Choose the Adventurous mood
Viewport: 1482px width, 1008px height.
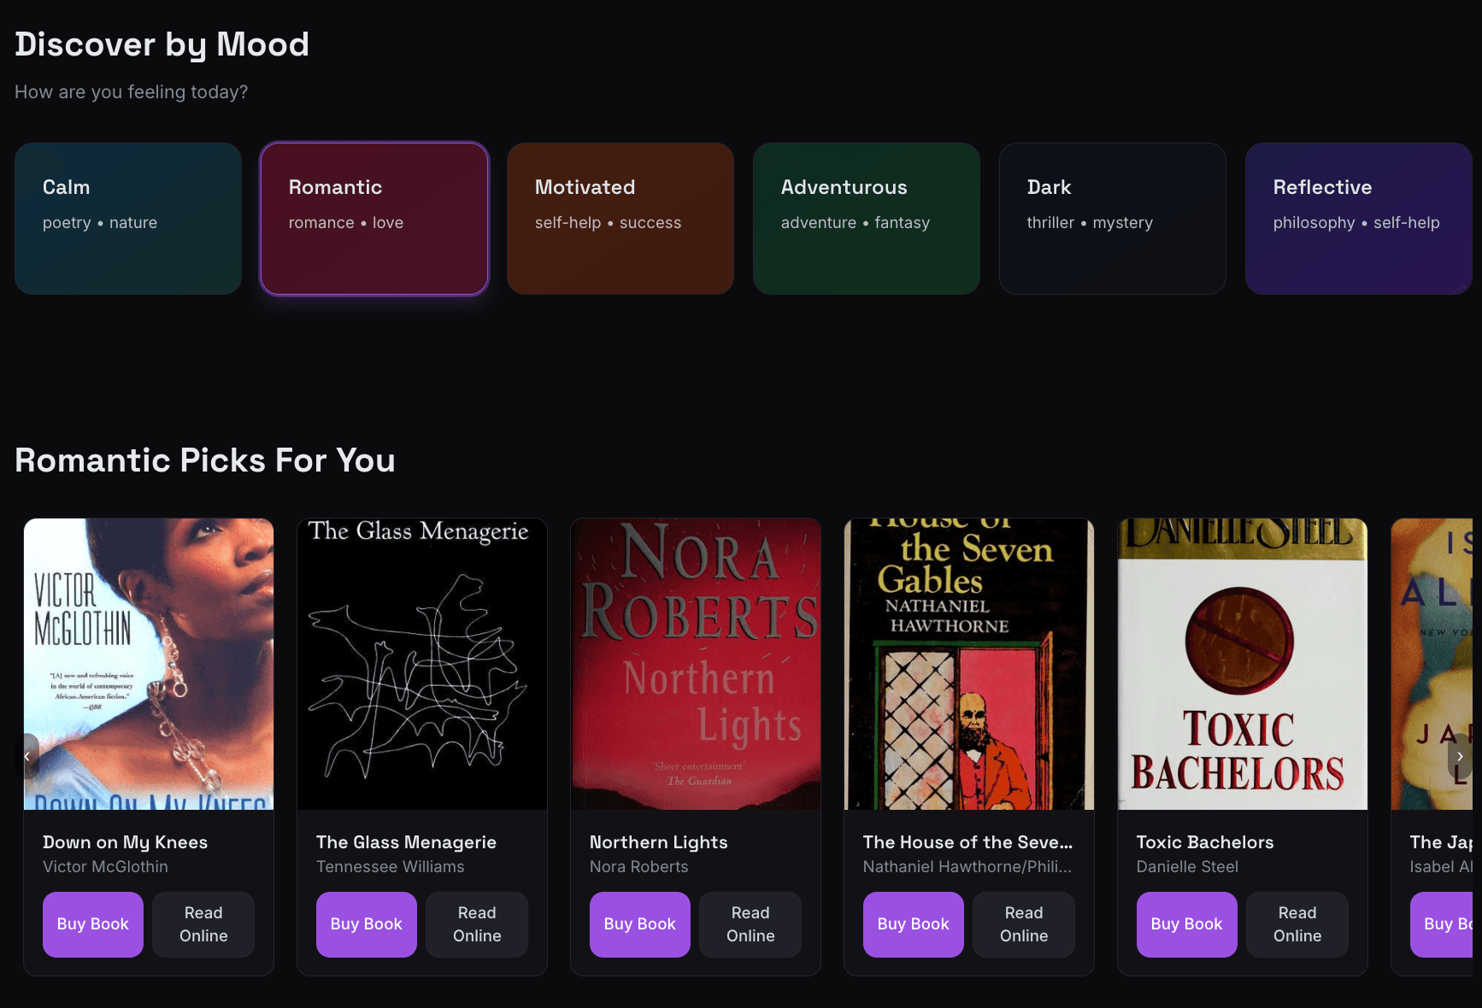coord(866,219)
